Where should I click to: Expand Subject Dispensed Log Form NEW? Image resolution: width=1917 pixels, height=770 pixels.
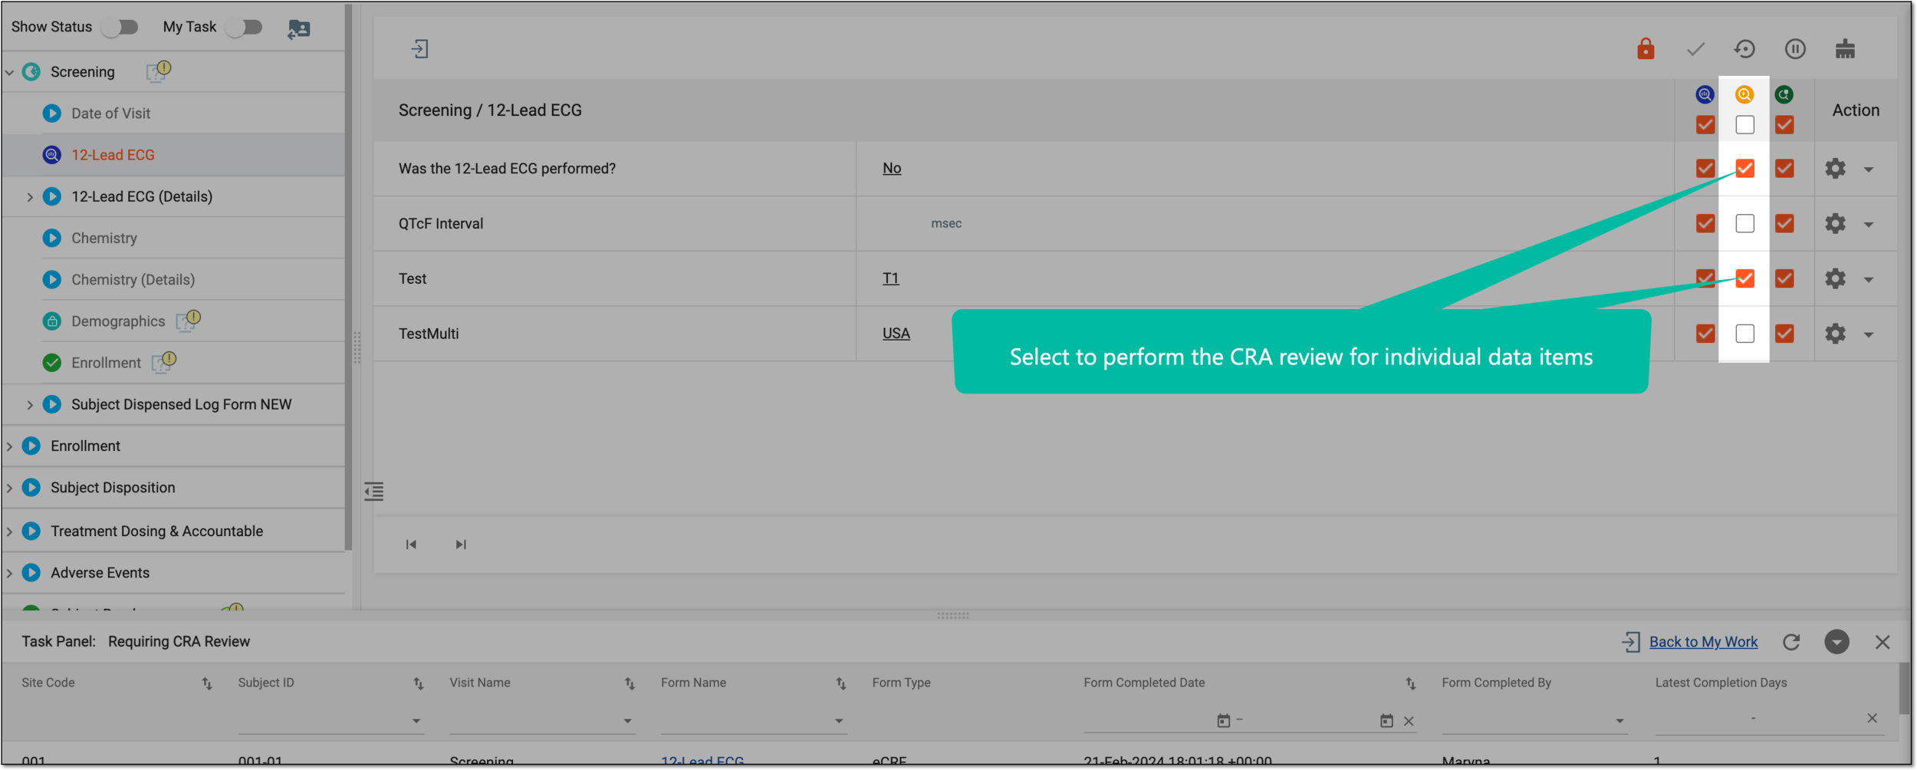click(x=29, y=405)
